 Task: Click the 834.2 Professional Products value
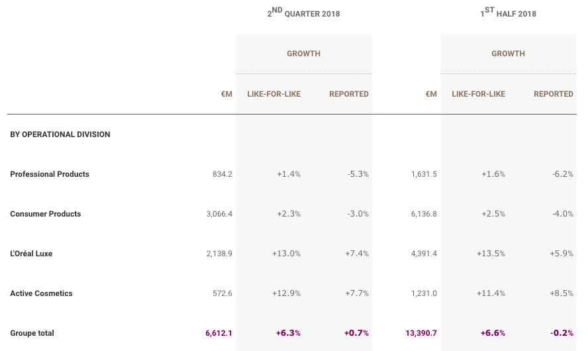click(x=222, y=174)
